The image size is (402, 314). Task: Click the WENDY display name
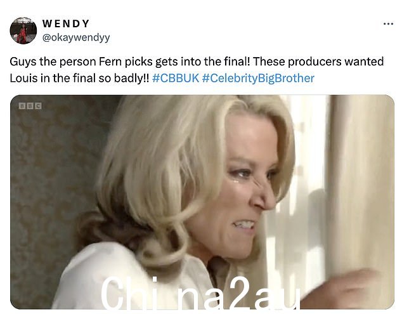click(66, 23)
